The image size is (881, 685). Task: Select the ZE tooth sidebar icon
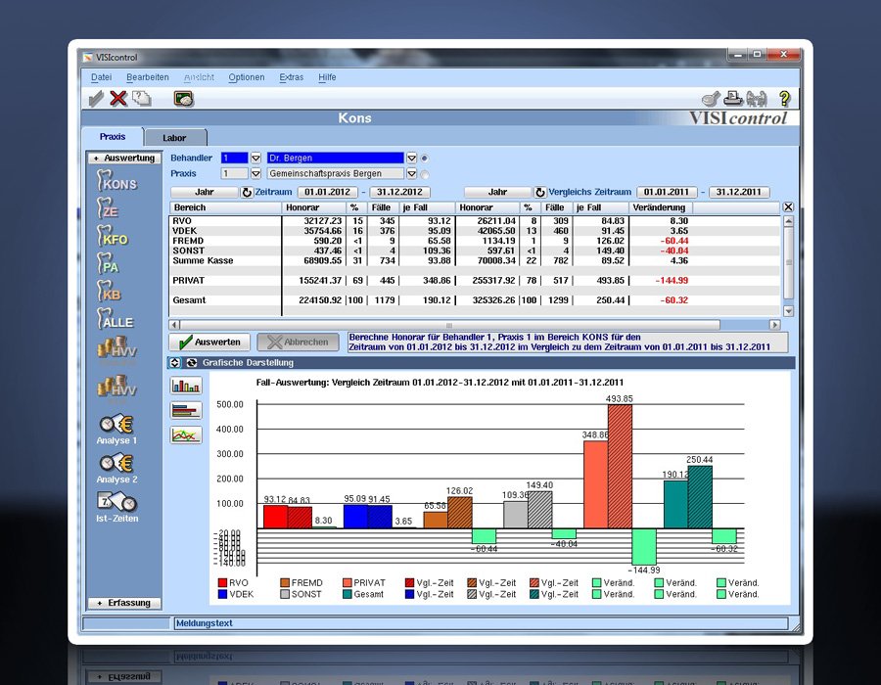tap(109, 208)
